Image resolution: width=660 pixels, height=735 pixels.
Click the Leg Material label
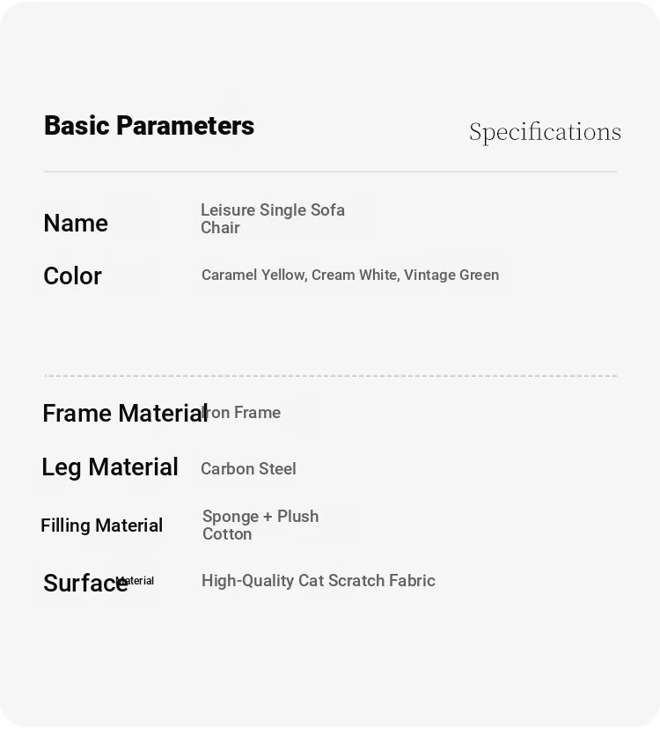[110, 467]
